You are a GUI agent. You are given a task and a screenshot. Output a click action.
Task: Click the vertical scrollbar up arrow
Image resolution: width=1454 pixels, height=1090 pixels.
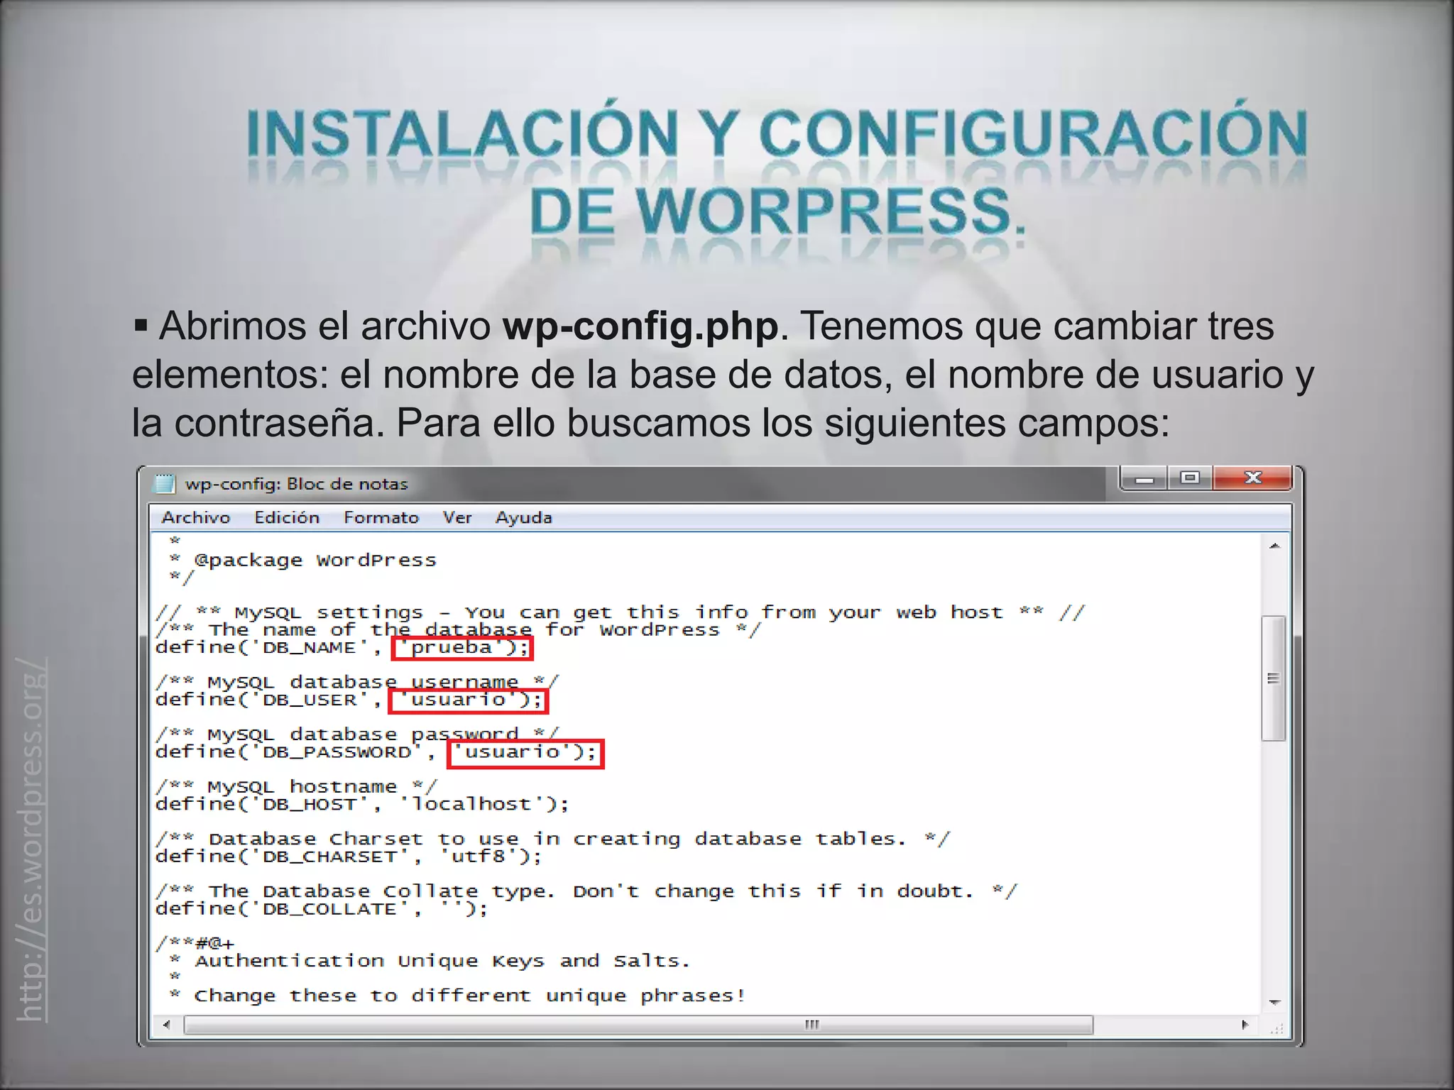tap(1274, 546)
